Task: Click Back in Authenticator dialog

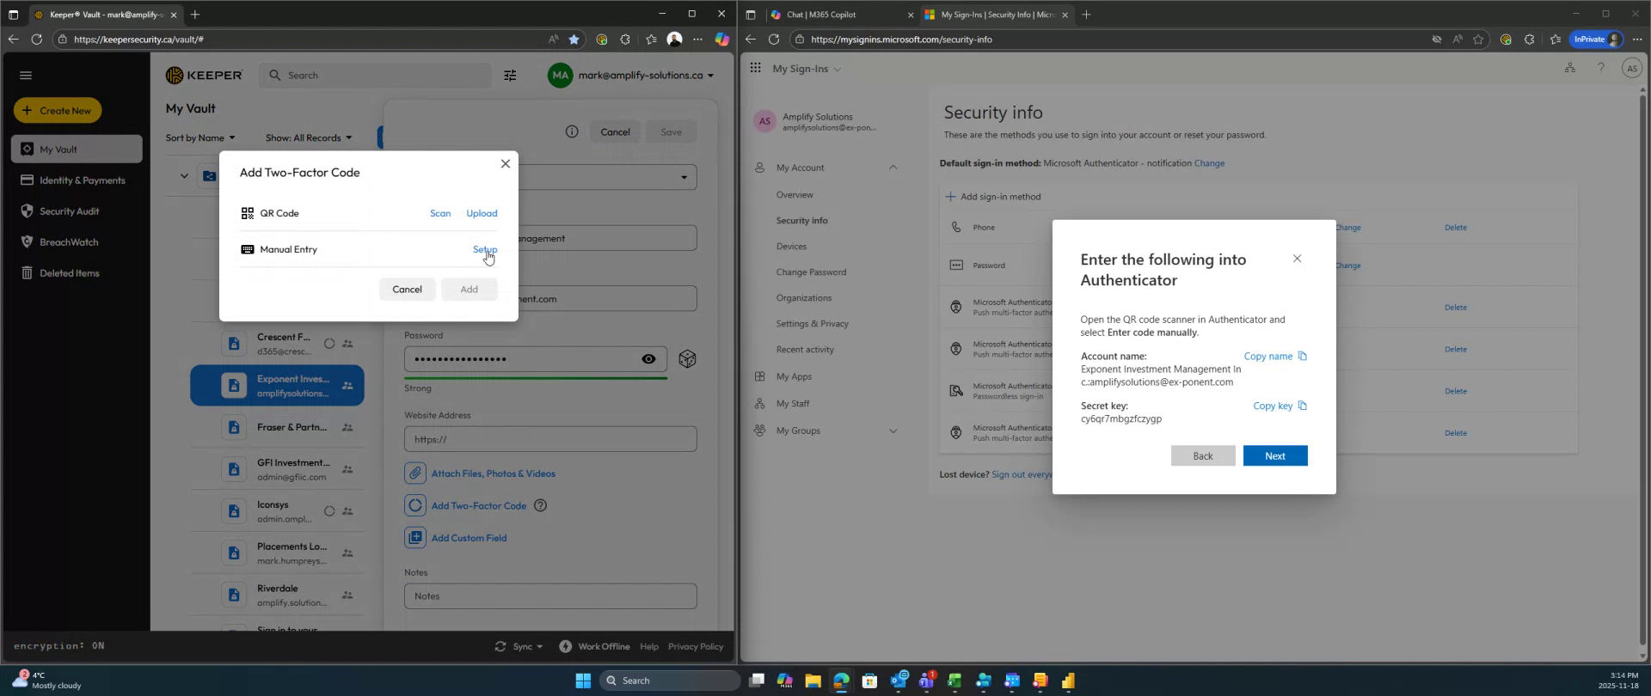Action: tap(1203, 455)
